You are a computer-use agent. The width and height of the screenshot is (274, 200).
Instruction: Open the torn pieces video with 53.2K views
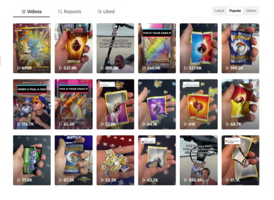coord(115,160)
